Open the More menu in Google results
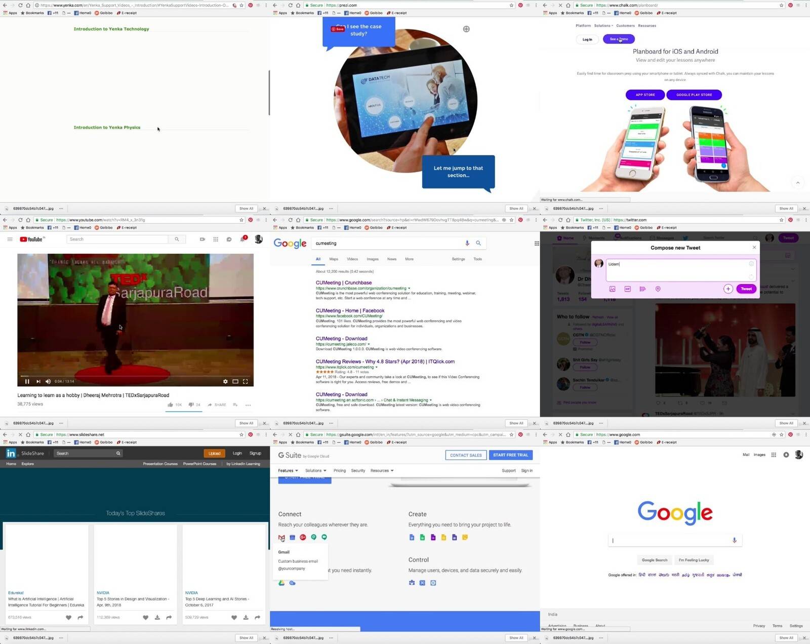The height and width of the screenshot is (644, 810). tap(409, 259)
